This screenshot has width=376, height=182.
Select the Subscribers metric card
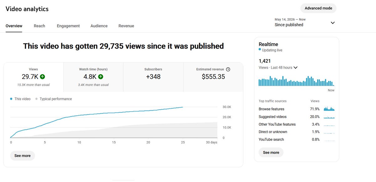[x=153, y=77]
